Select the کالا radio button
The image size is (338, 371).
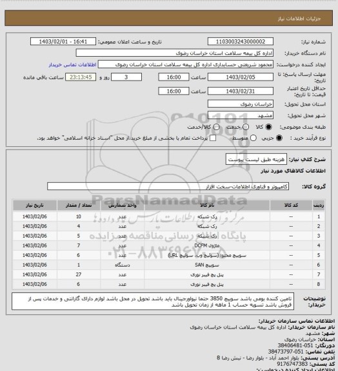click(268, 127)
